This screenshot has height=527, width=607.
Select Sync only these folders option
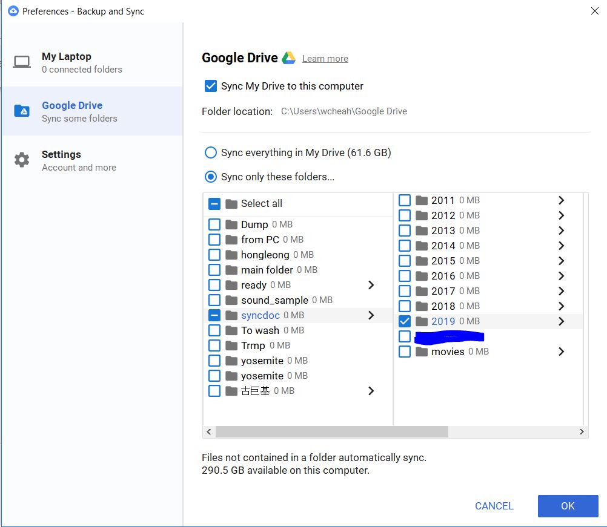(x=211, y=177)
